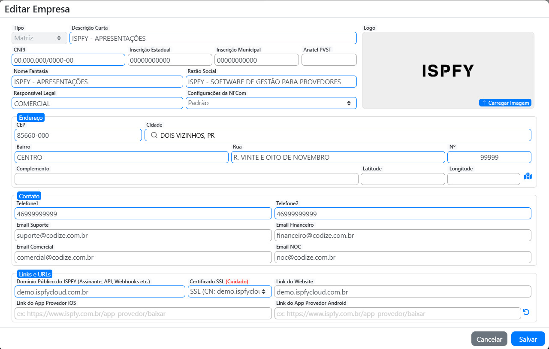Open the Certificado SSL dropdown
Image resolution: width=549 pixels, height=349 pixels.
229,291
